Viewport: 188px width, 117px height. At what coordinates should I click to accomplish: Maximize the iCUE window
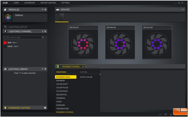[179, 3]
